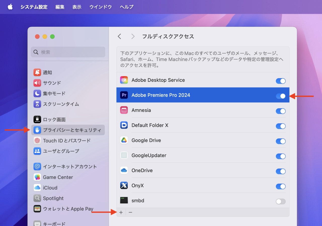322x226 pixels.
Task: Select the Adobe Desktop Service row name
Action: 158,80
